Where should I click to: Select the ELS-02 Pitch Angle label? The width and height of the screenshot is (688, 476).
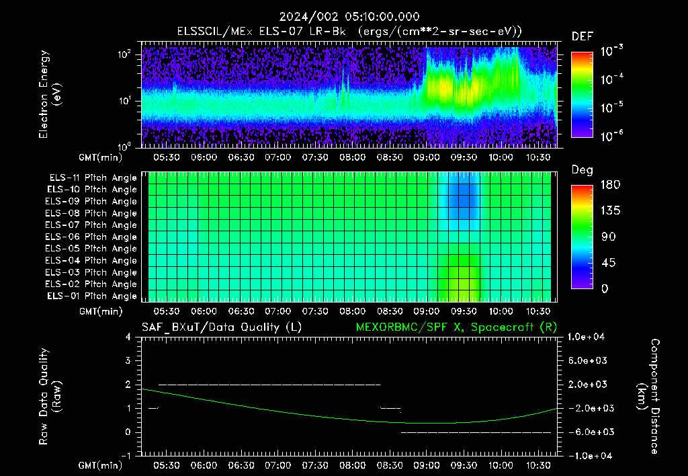point(91,284)
